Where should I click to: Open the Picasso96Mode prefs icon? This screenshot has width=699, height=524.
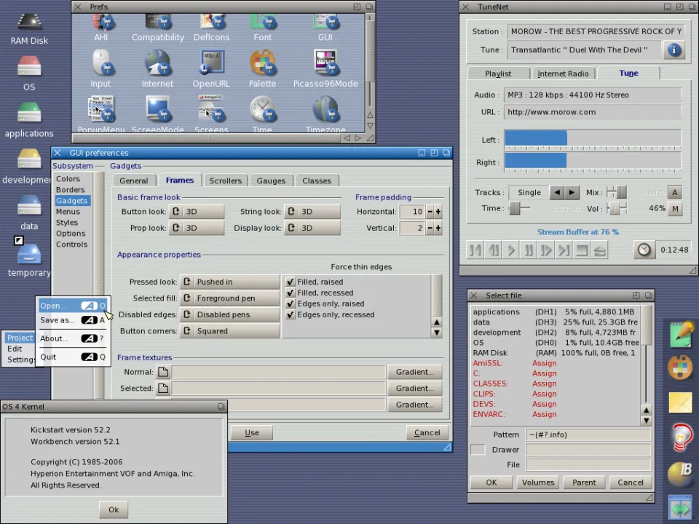click(325, 64)
